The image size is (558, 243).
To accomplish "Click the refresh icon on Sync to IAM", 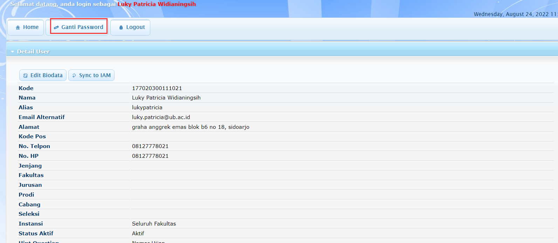I will tap(74, 75).
